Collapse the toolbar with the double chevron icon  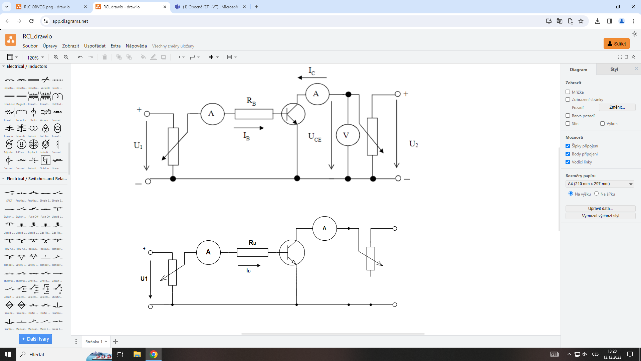(633, 57)
